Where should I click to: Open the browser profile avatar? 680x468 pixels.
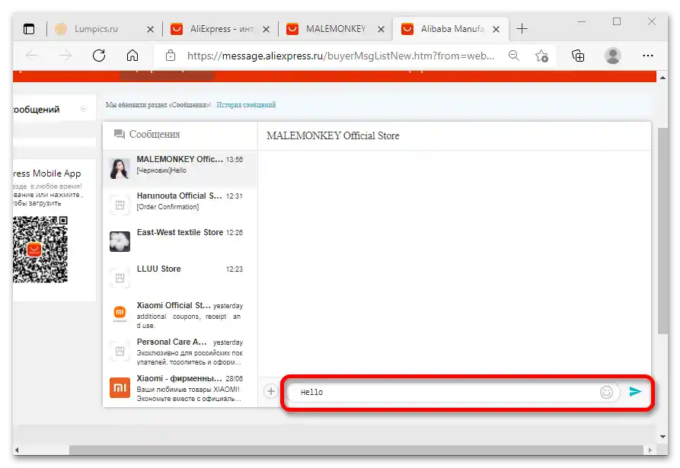click(x=612, y=56)
